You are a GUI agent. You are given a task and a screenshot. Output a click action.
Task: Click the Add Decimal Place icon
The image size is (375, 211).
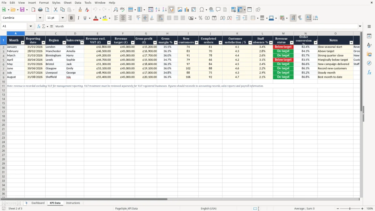222,18
